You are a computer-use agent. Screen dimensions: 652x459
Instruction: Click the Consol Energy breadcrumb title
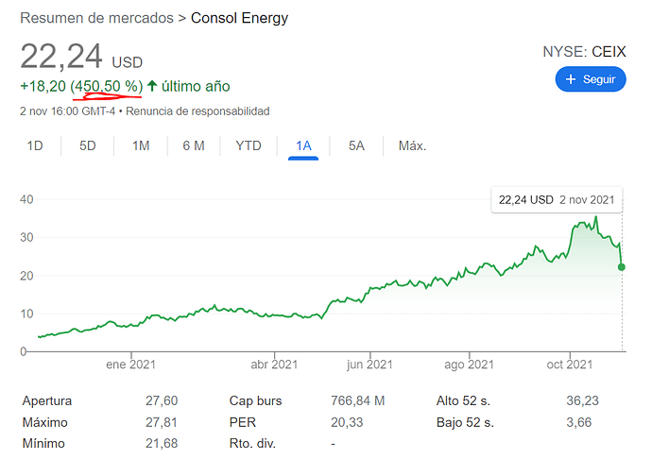click(x=239, y=18)
